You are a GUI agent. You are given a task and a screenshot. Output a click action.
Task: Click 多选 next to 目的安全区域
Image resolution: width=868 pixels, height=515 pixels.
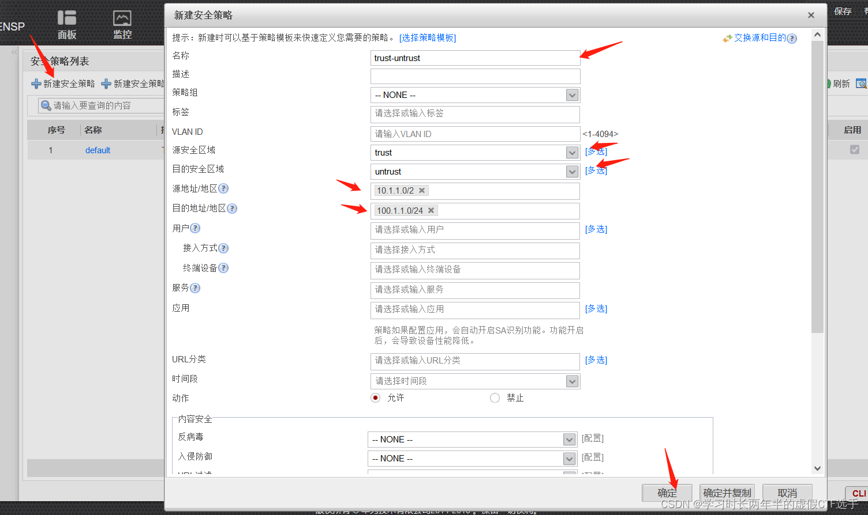coord(596,170)
